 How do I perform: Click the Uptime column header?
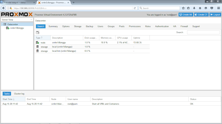click(x=140, y=38)
